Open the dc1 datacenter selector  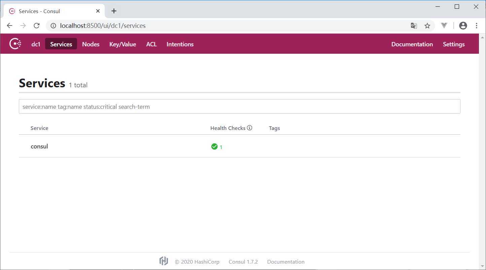(x=36, y=44)
